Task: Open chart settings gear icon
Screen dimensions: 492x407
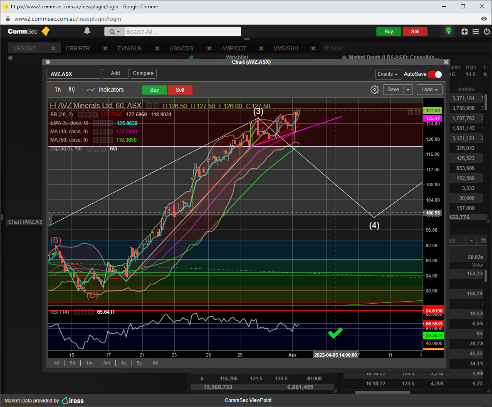Action: 374,90
